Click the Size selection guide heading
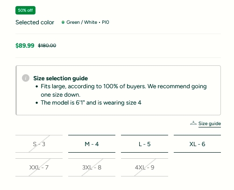The height and width of the screenshot is (190, 234). click(x=61, y=78)
